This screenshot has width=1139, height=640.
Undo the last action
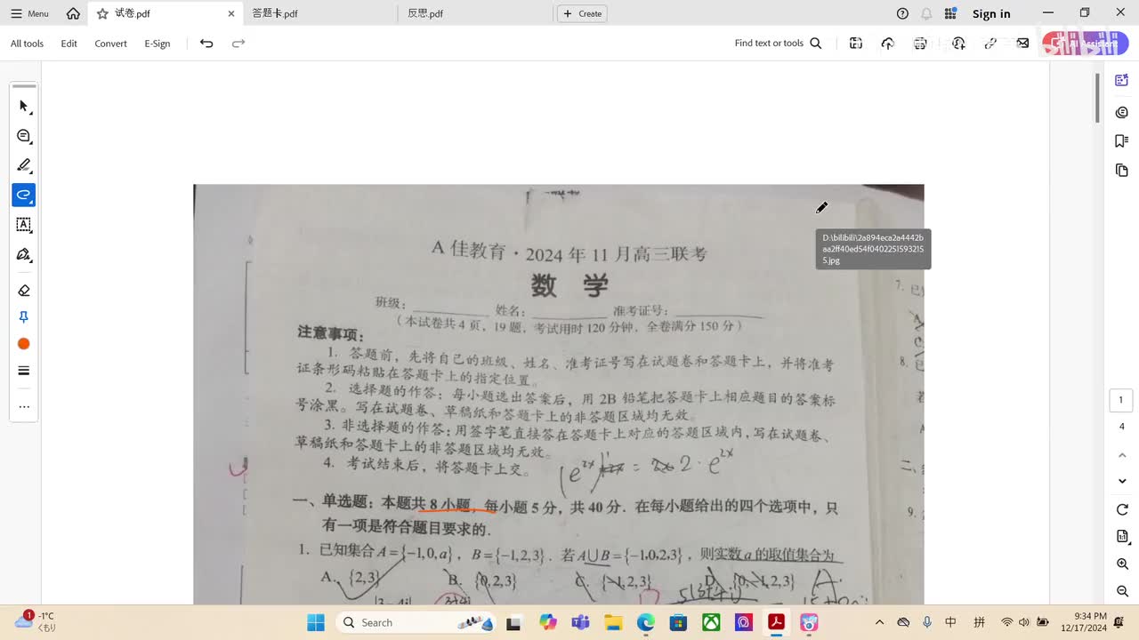[x=206, y=44]
